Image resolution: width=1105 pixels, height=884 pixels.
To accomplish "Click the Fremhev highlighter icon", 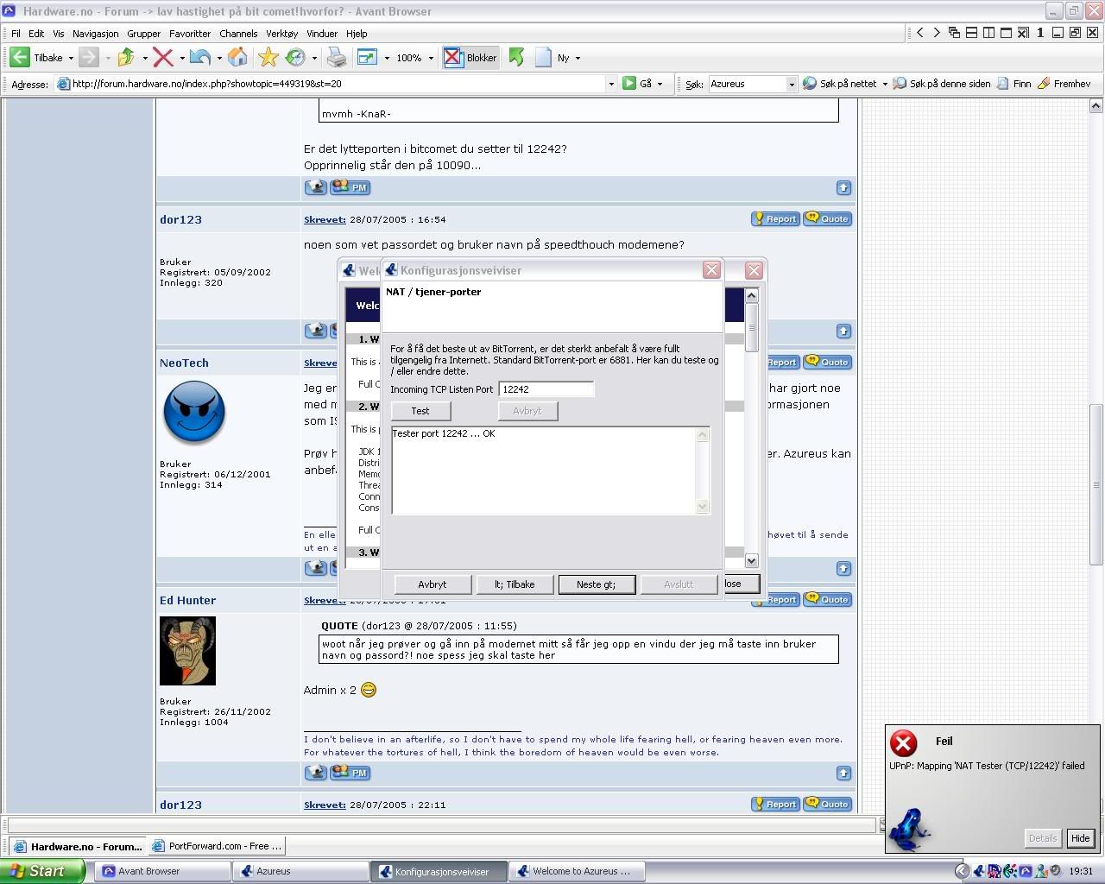I will tap(1044, 84).
